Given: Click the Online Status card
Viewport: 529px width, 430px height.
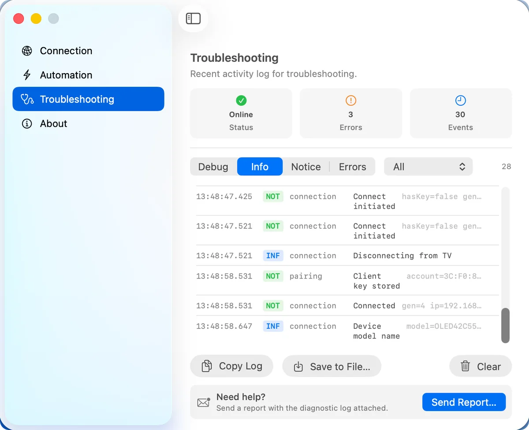Looking at the screenshot, I should [241, 113].
